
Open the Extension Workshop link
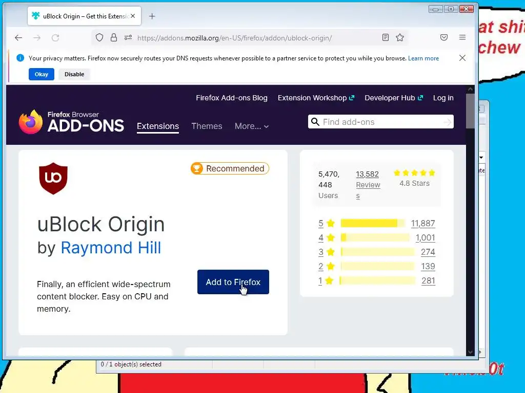(x=316, y=98)
